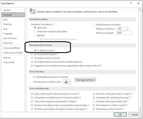Click the scrollbar down arrow
Viewport: 143px width, 119px height.
tap(139, 110)
